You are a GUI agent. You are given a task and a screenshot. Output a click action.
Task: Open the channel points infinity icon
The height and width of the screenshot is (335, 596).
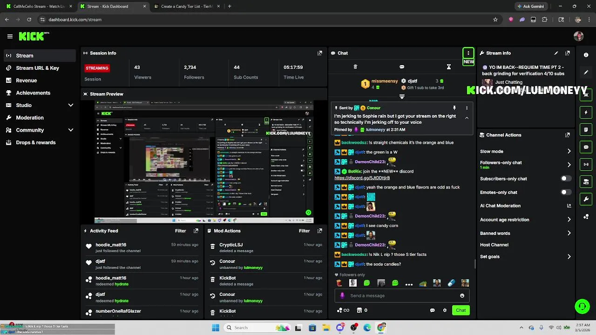[343, 310]
